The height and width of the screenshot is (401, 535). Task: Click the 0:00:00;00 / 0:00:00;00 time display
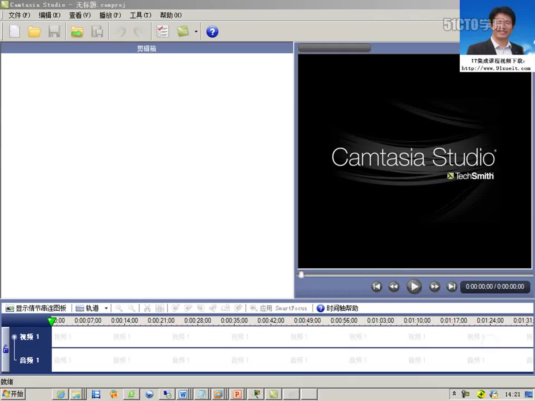point(495,287)
